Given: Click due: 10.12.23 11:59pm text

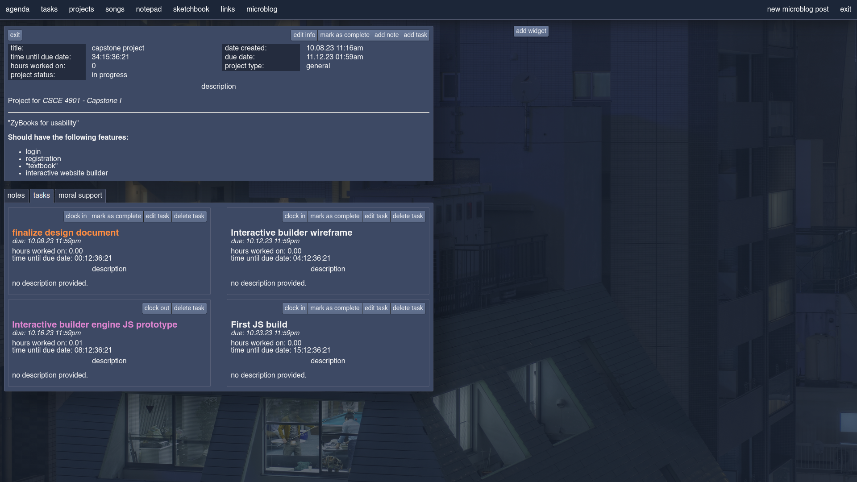Looking at the screenshot, I should 265,241.
